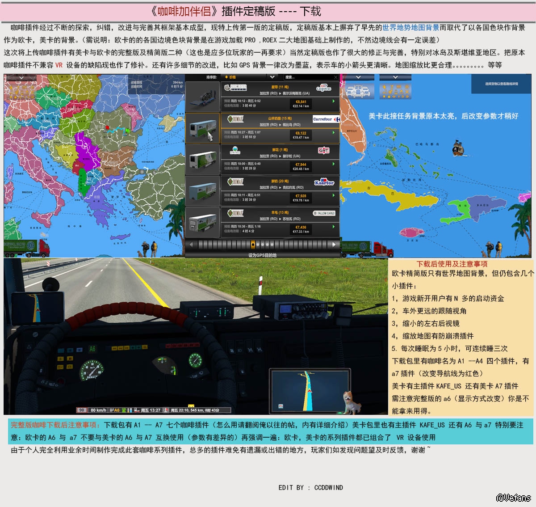Click the orange legend icons panel on US map
Viewport: 536px width, 507px height.
coord(395,91)
